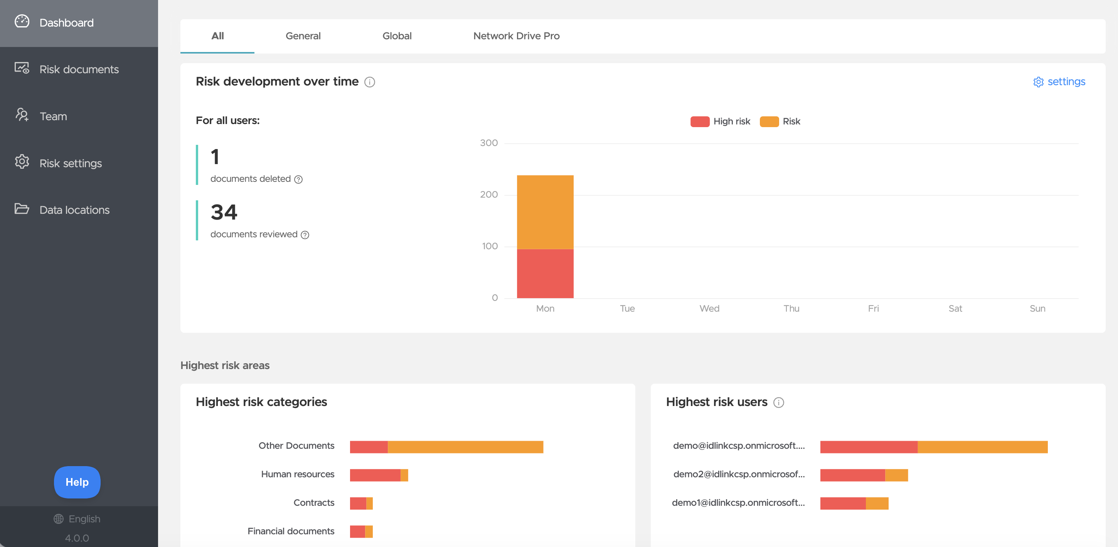
Task: Toggle Risk legend series in chart
Action: click(780, 121)
